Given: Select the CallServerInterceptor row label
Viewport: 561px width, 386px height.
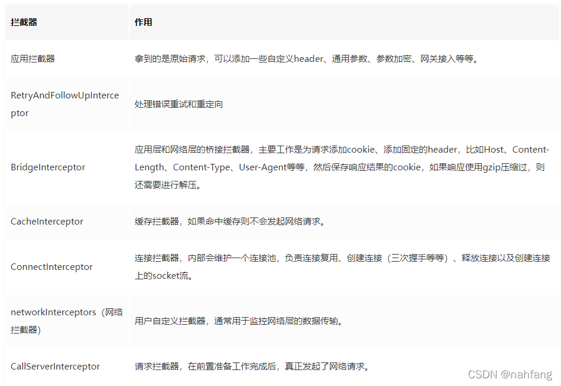Looking at the screenshot, I should tap(55, 366).
